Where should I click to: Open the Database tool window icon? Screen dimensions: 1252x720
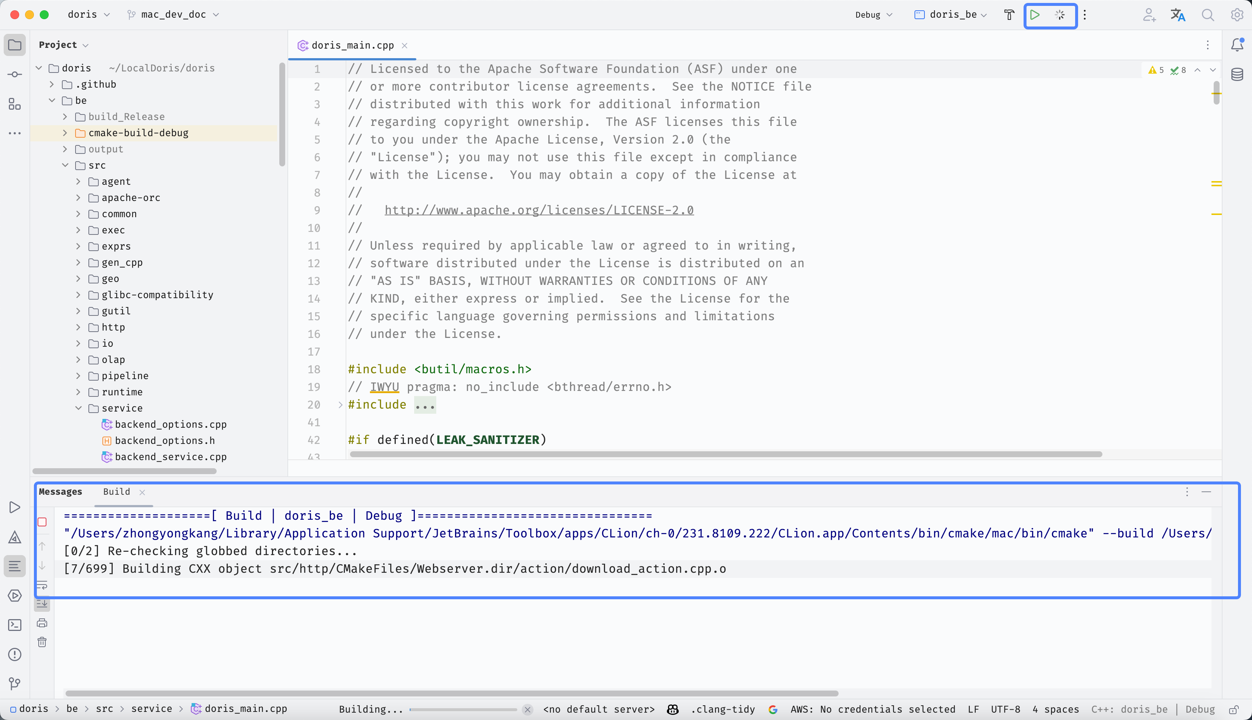pos(1237,75)
